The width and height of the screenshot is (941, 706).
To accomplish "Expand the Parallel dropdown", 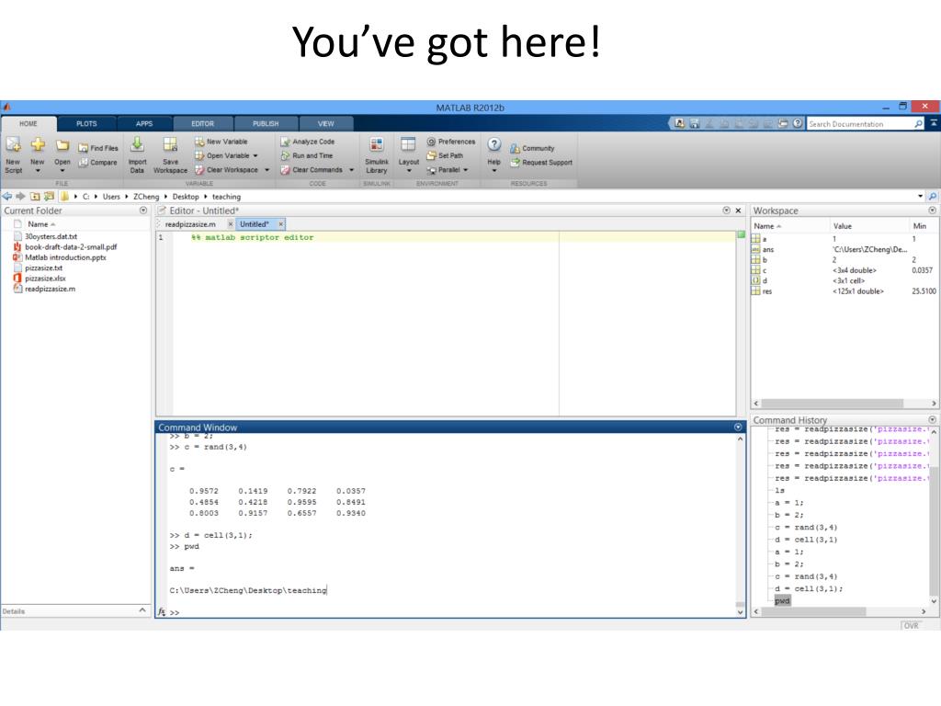I will pyautogui.click(x=466, y=170).
